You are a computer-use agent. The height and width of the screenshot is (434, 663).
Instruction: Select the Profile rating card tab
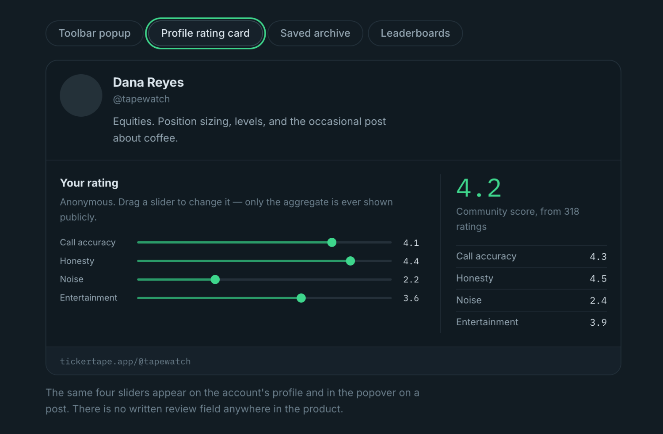[x=206, y=33]
